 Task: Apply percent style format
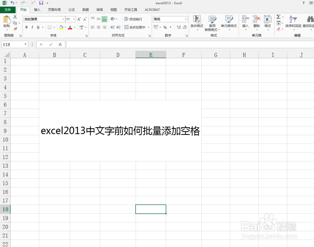click(165, 27)
